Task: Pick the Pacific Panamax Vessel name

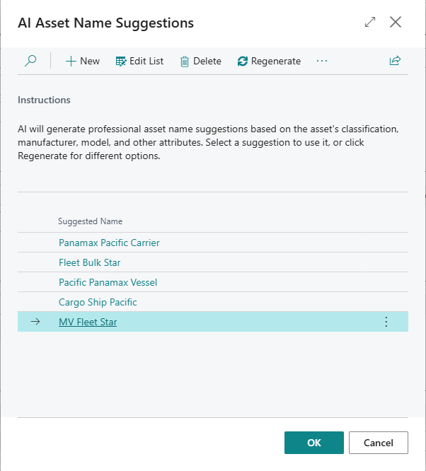Action: pyautogui.click(x=108, y=282)
